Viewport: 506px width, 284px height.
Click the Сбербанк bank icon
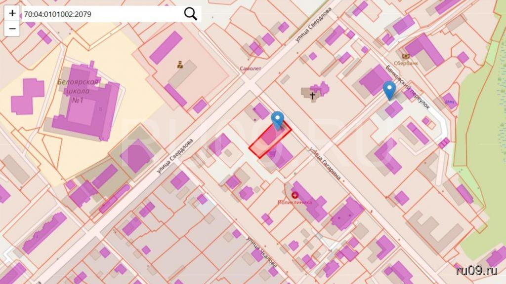[x=406, y=56]
